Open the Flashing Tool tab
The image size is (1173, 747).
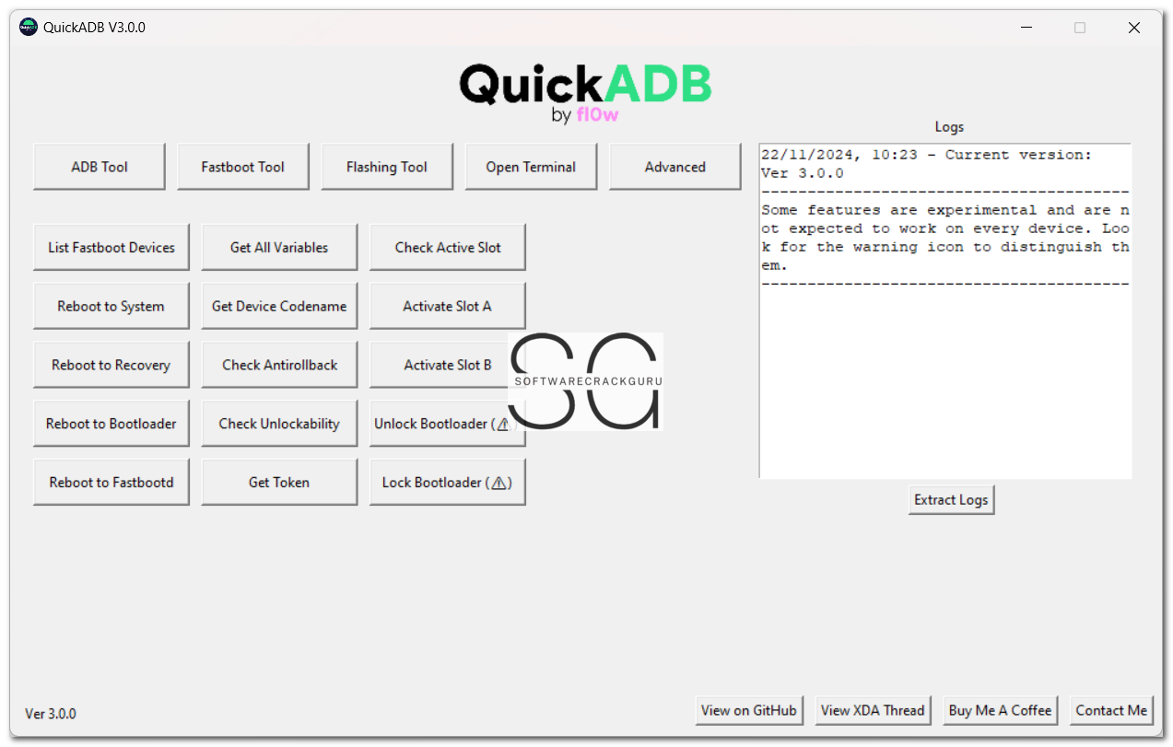(387, 167)
